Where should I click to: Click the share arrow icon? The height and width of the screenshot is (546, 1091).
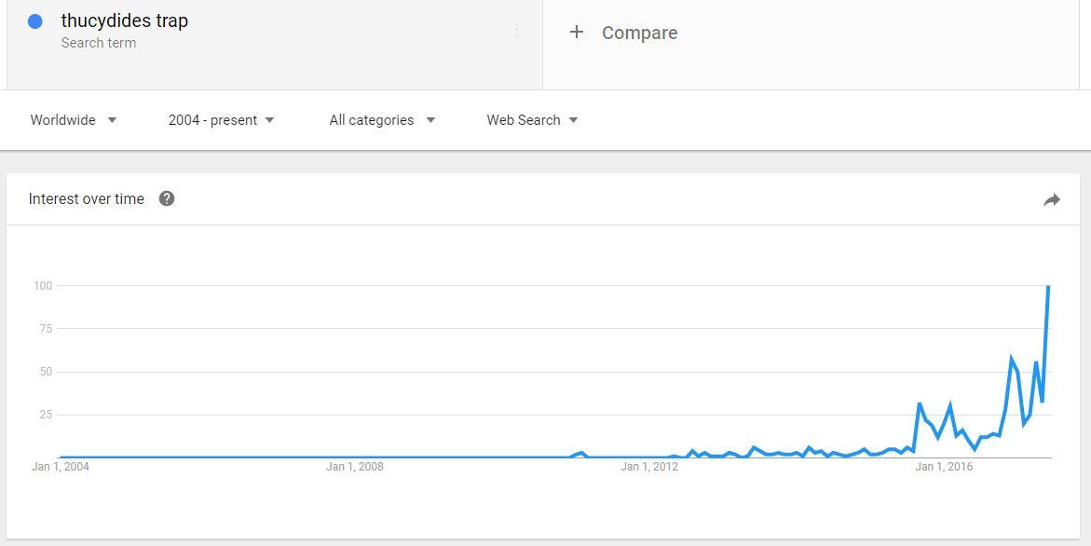[x=1051, y=199]
